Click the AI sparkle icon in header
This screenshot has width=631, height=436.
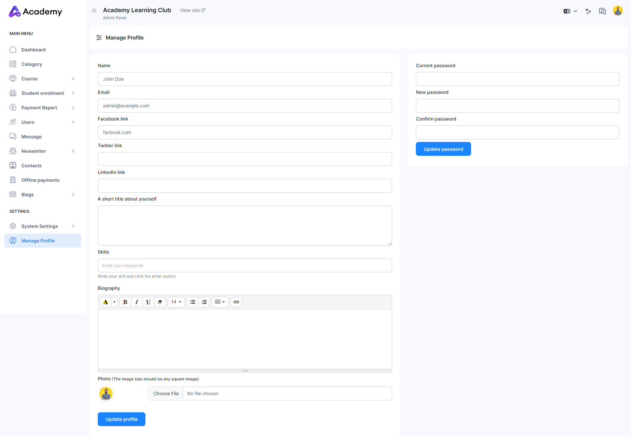[588, 11]
